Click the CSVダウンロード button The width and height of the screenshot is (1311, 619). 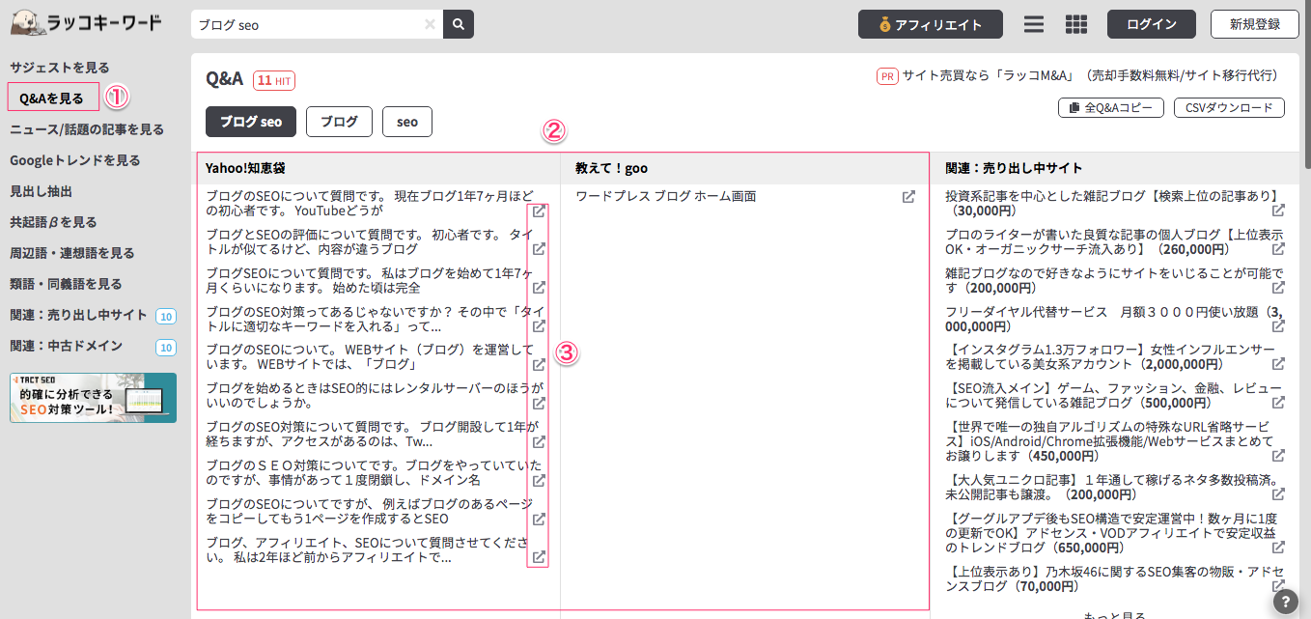[1229, 108]
